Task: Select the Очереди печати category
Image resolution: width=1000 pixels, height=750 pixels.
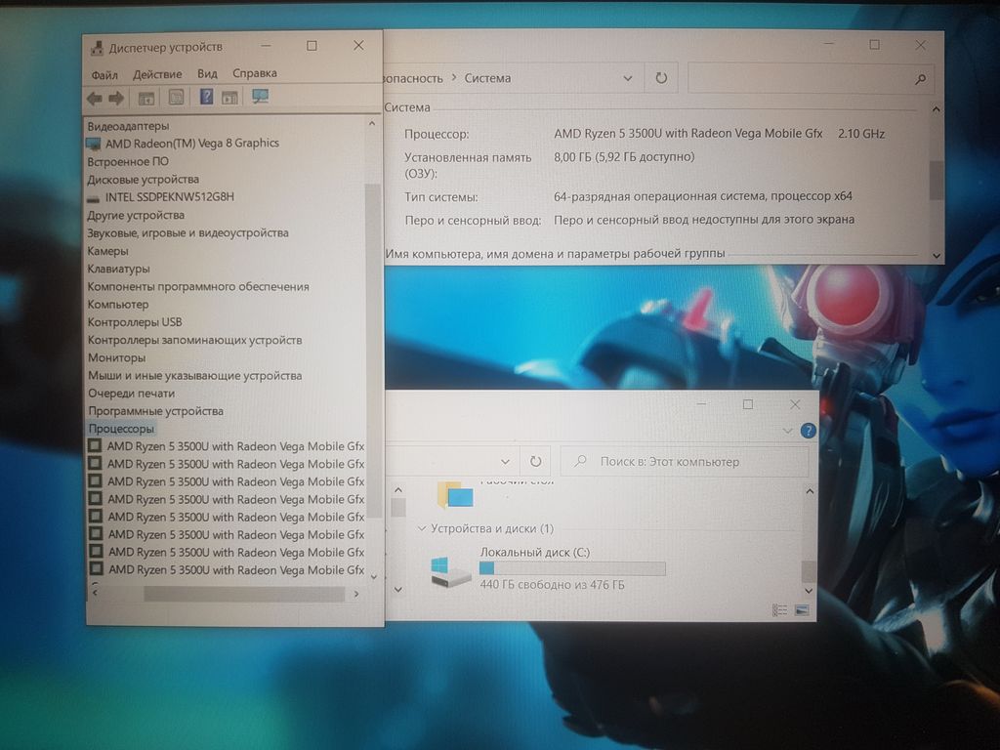Action: (132, 394)
